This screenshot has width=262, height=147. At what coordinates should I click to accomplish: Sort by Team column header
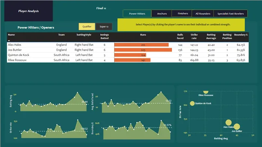point(61,35)
